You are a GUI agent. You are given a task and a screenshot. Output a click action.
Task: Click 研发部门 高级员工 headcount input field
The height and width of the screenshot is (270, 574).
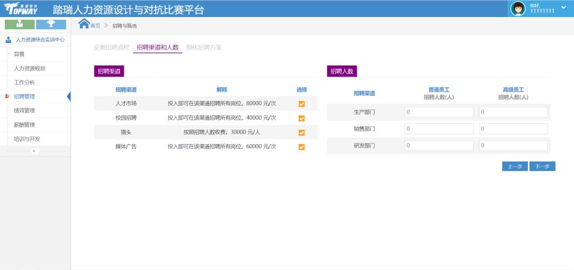(x=513, y=146)
